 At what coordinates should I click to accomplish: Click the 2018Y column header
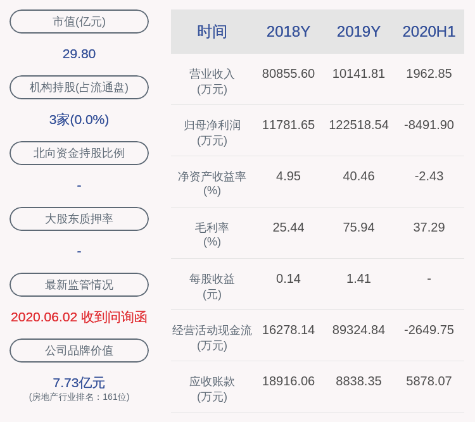288,32
